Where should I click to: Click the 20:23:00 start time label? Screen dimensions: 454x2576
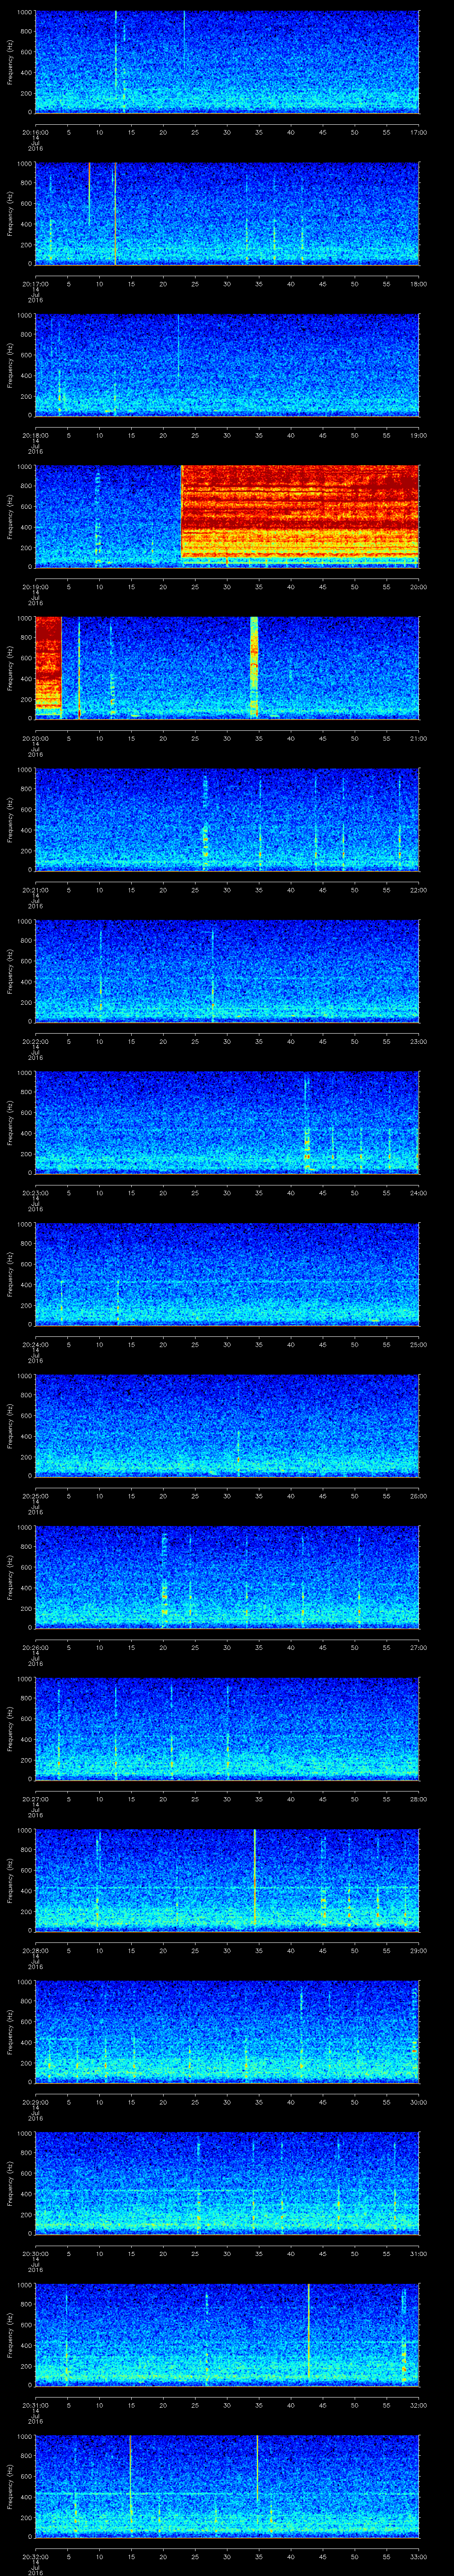click(x=35, y=1192)
